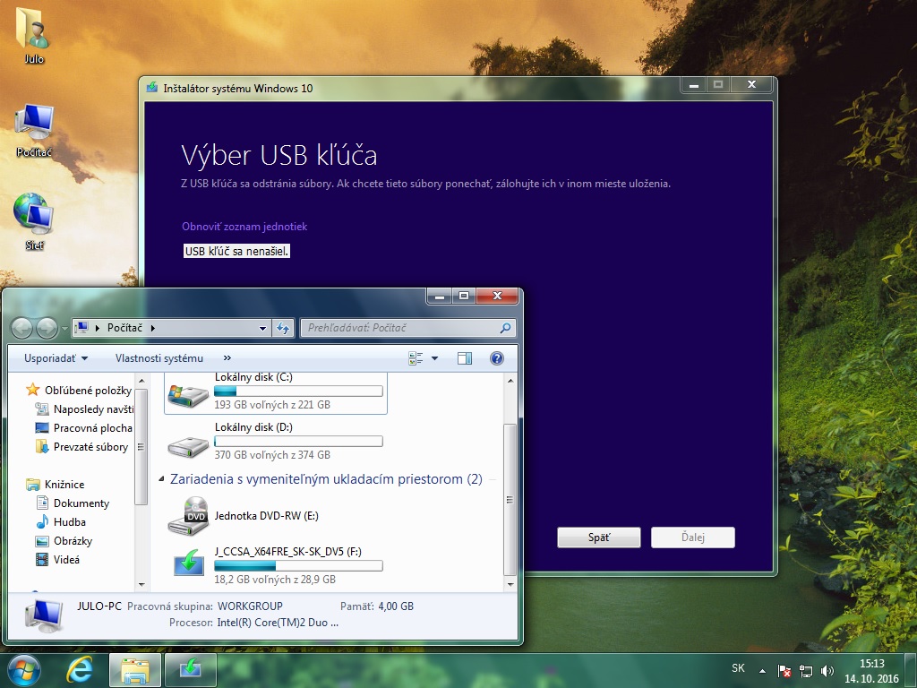917x688 pixels.
Task: Click the Explorer forward navigation arrow
Action: pyautogui.click(x=47, y=328)
